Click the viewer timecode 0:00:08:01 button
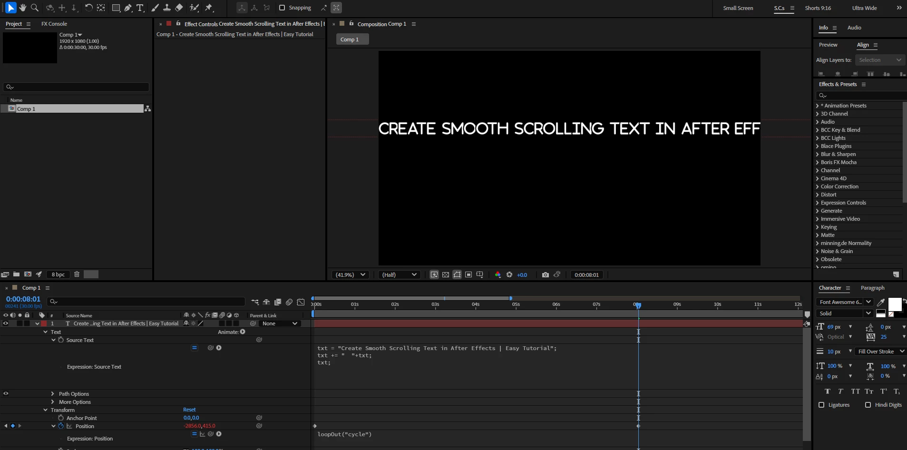 pyautogui.click(x=587, y=275)
